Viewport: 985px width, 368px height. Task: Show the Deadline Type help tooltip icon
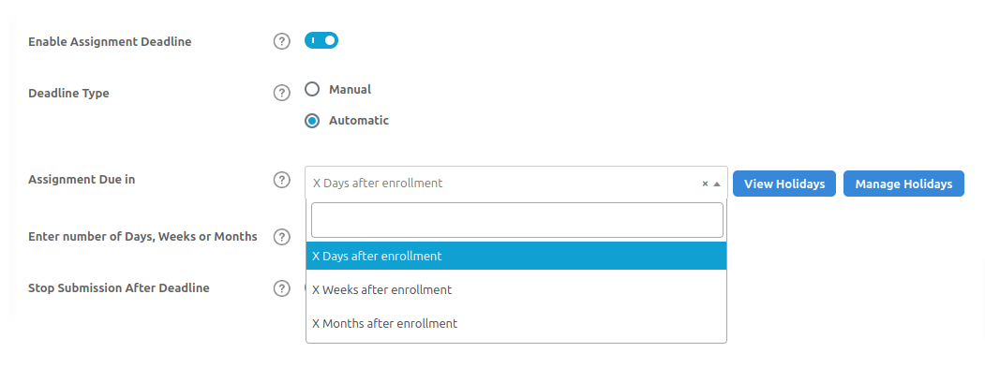click(282, 93)
